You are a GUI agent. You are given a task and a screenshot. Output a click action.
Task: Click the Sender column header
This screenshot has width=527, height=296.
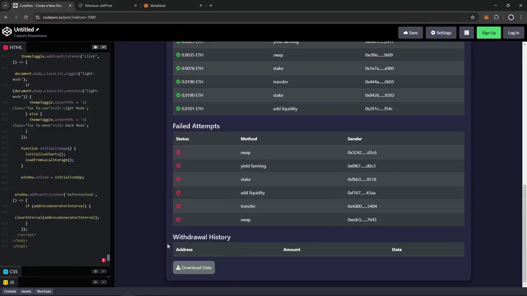[x=355, y=139]
